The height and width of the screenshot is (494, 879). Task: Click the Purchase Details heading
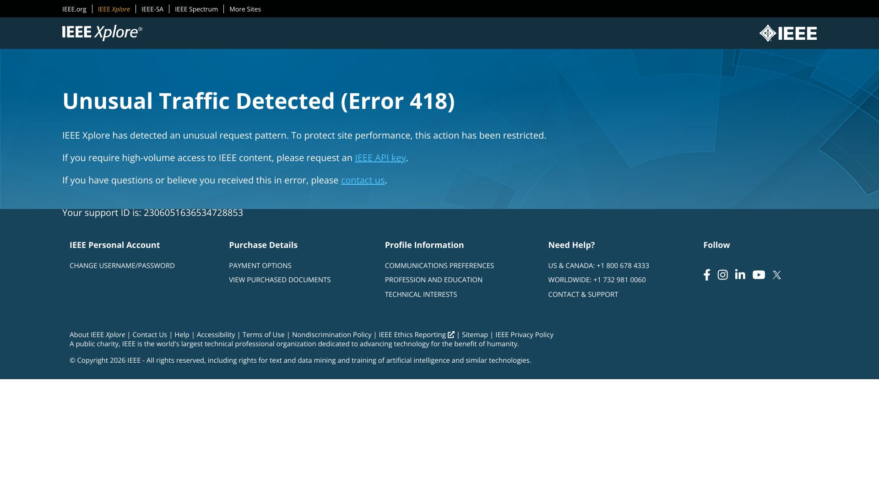(x=263, y=245)
